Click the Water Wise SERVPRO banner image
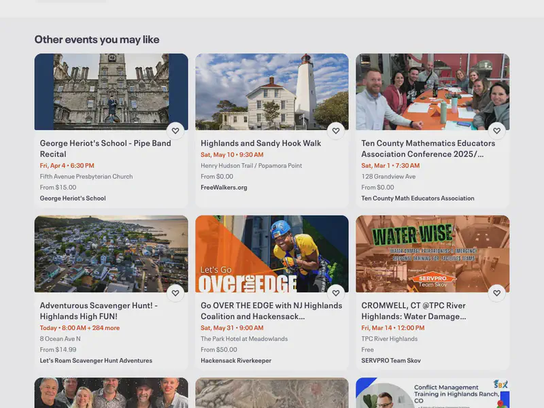The image size is (544, 408). (432, 254)
